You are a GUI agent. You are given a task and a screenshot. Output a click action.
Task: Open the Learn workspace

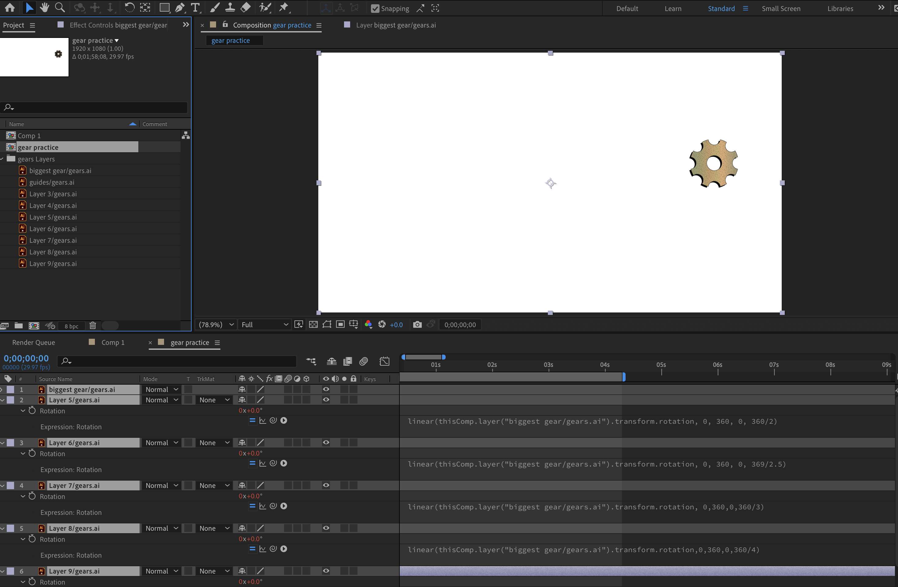[x=673, y=8]
